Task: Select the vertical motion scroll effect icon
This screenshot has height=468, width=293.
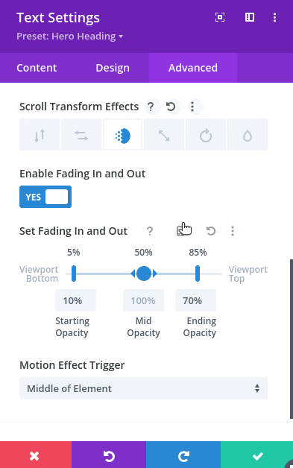Action: 40,135
